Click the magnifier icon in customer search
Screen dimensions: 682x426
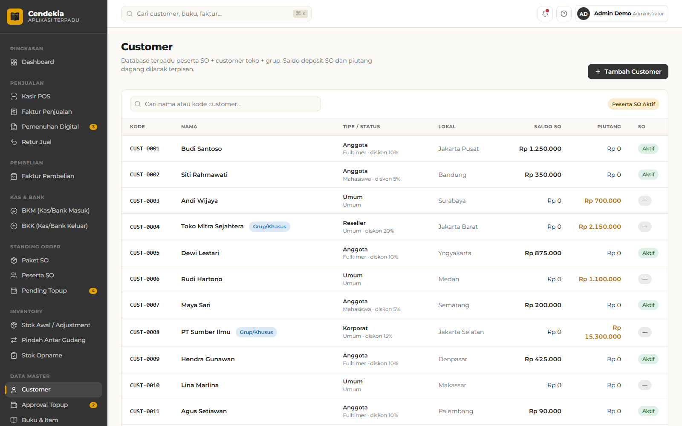click(x=138, y=104)
